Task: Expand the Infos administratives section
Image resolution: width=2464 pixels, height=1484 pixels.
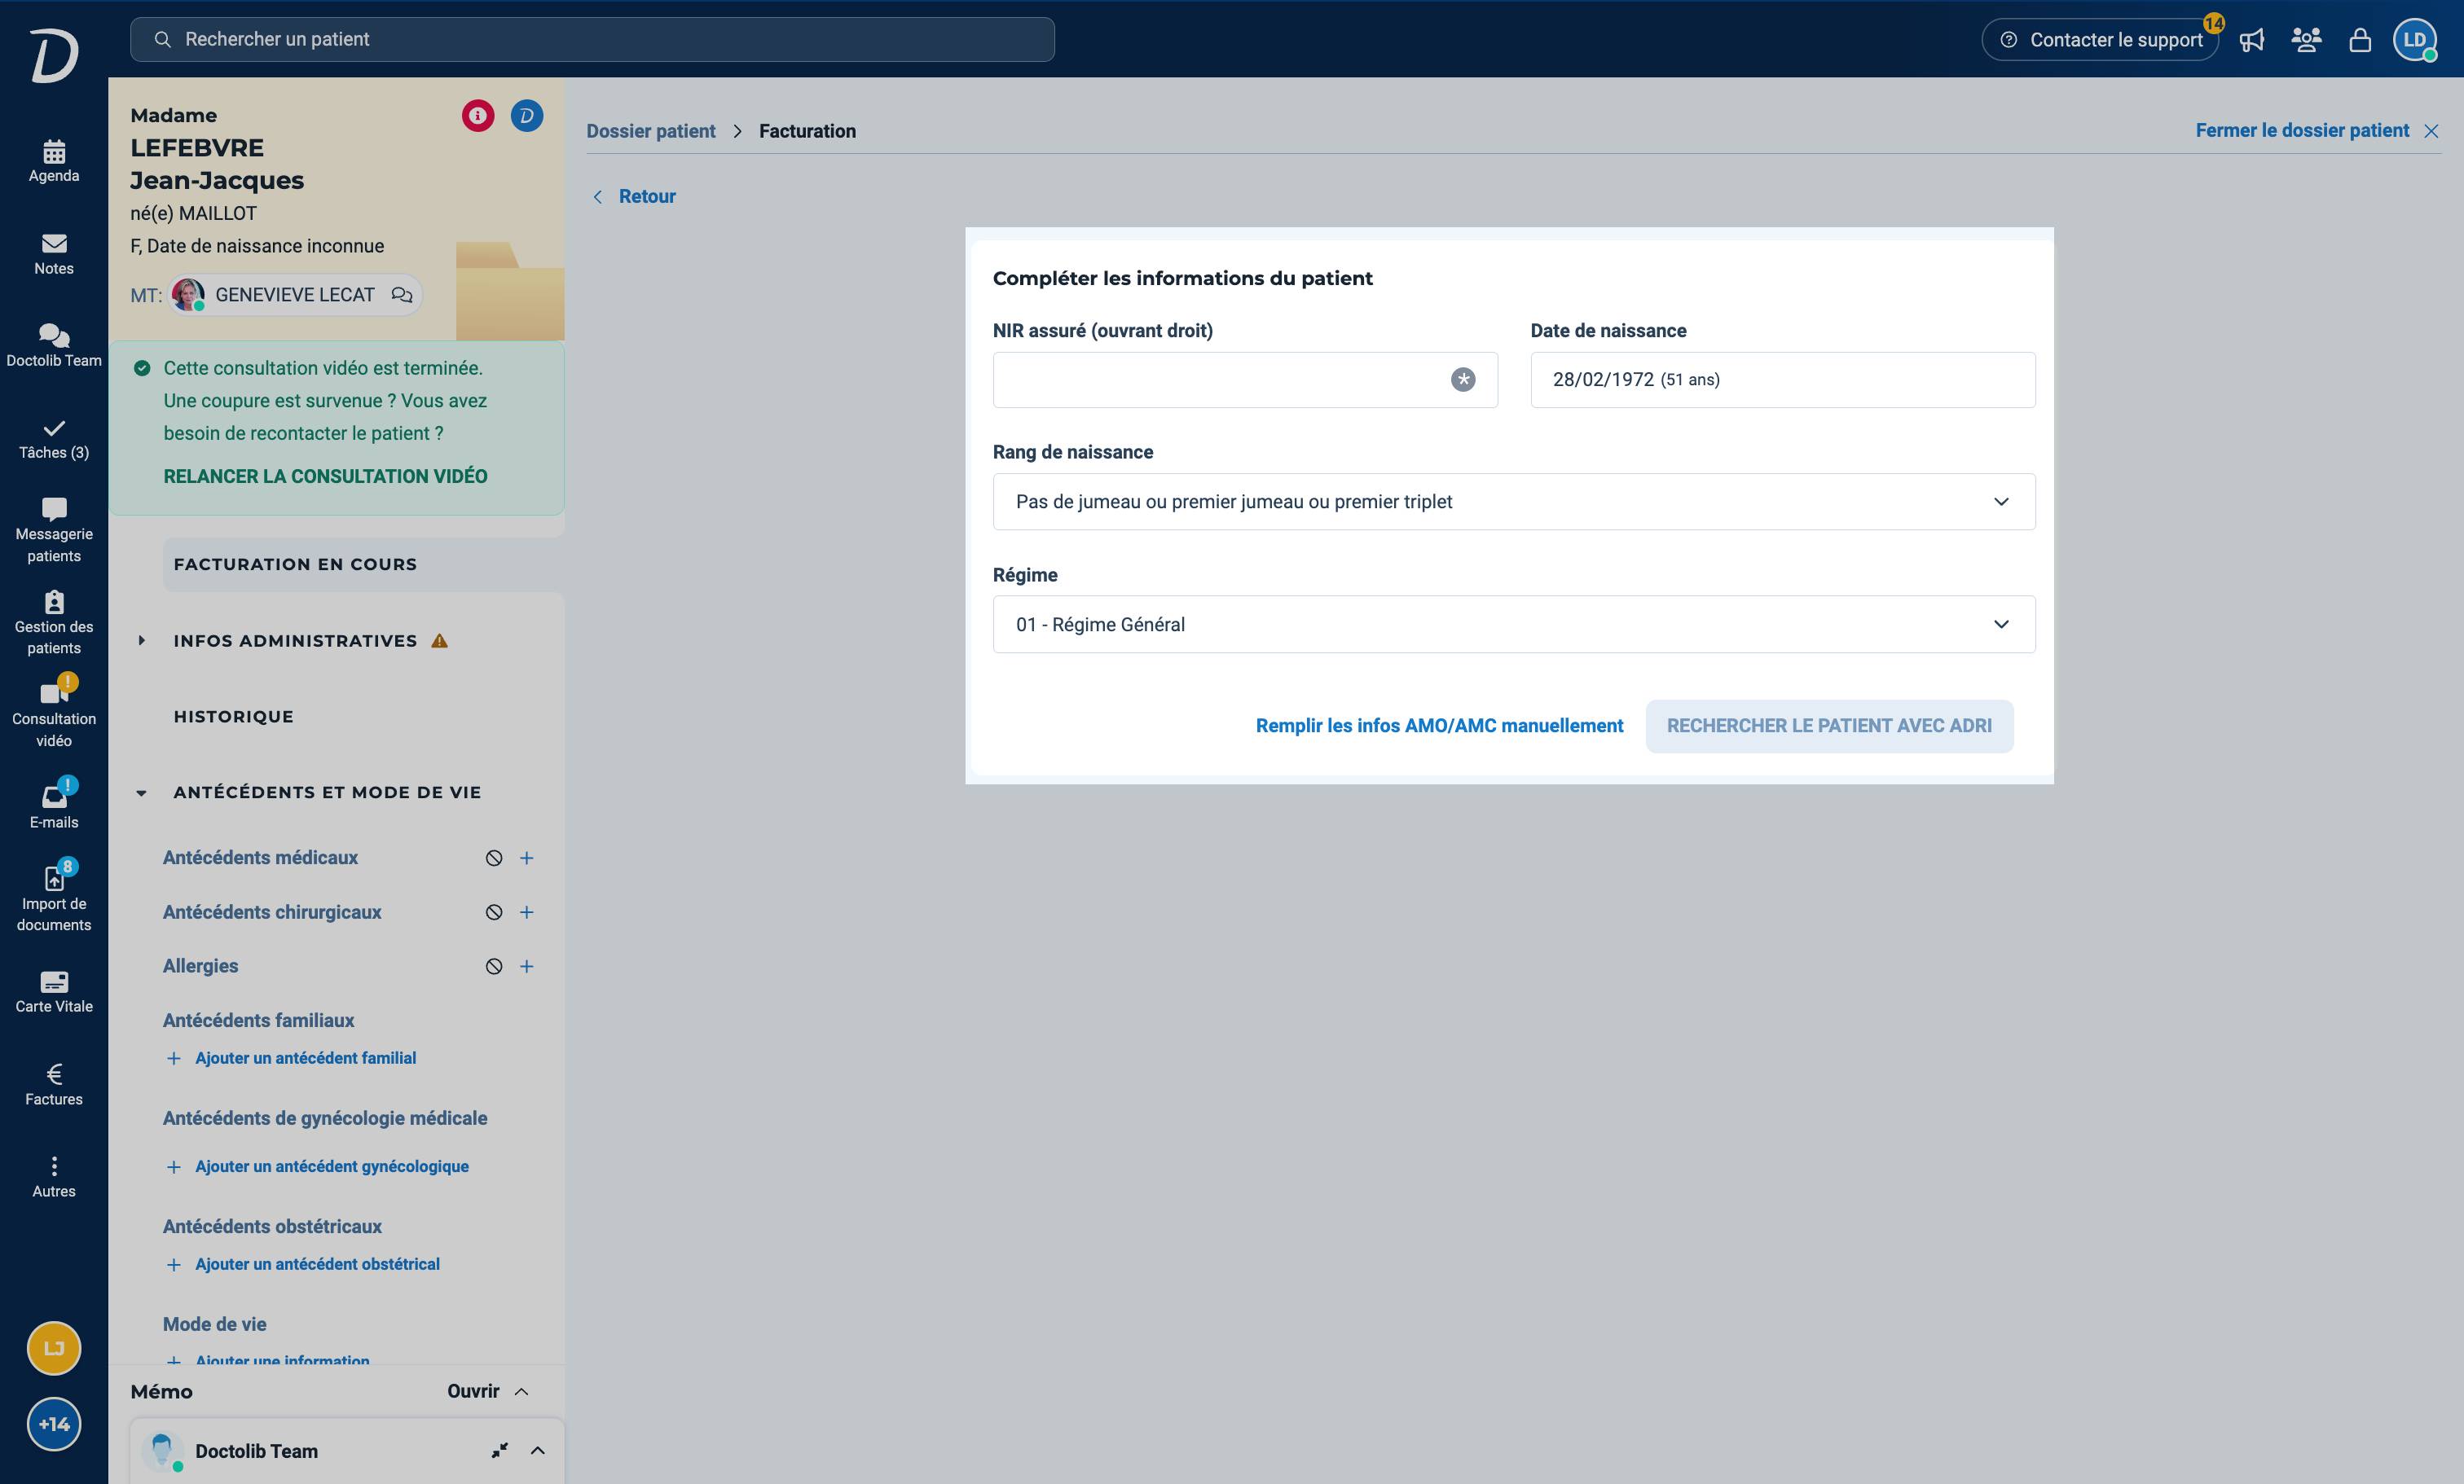Action: [x=295, y=640]
